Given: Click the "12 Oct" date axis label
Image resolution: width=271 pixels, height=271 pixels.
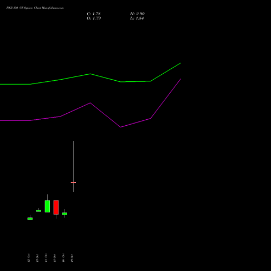Looking at the screenshot, I should 29,258.
